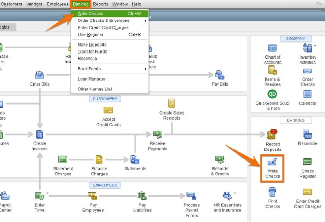Open the Chart of Accounts icon
The width and height of the screenshot is (325, 222).
pos(273,48)
